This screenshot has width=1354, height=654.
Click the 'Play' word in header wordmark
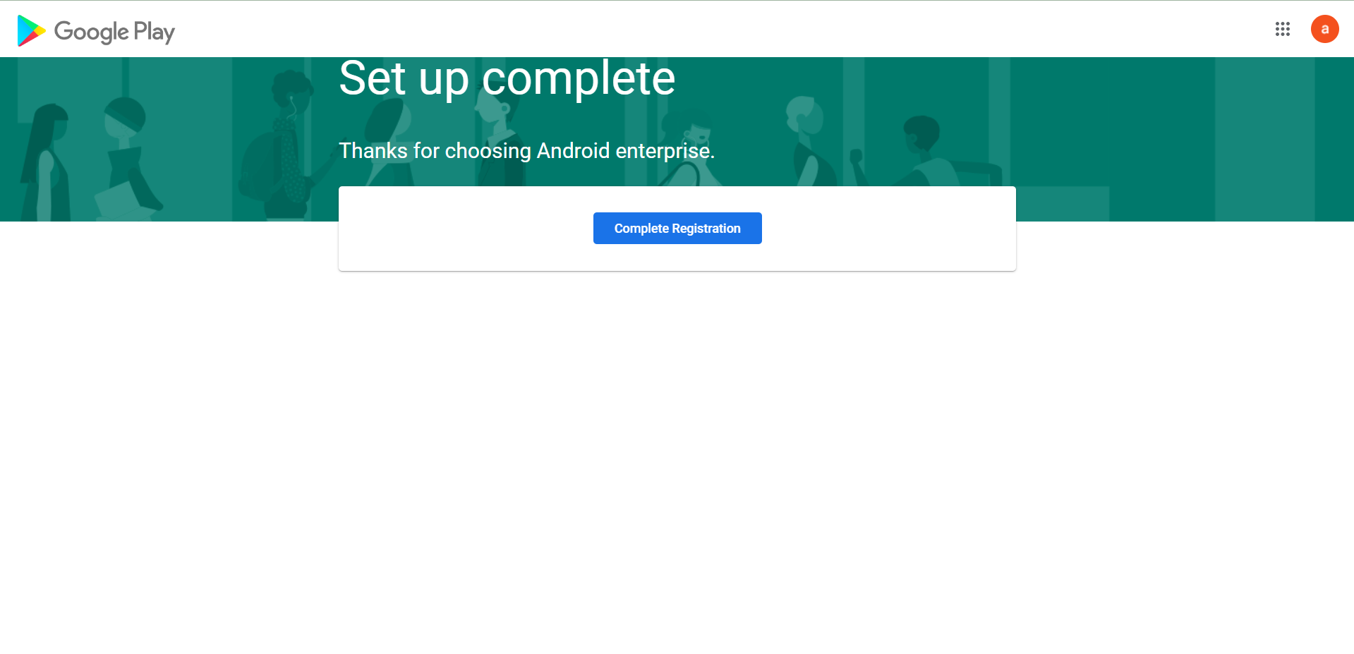point(154,32)
